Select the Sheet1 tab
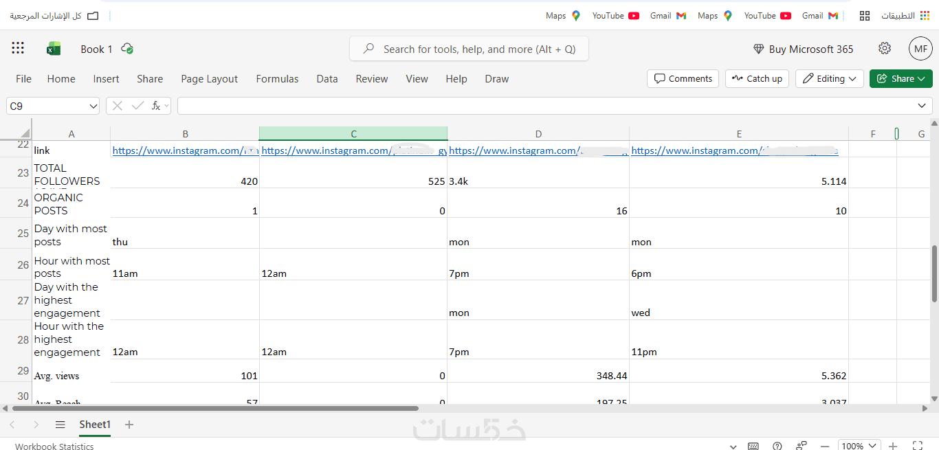This screenshot has height=450, width=939. 95,425
